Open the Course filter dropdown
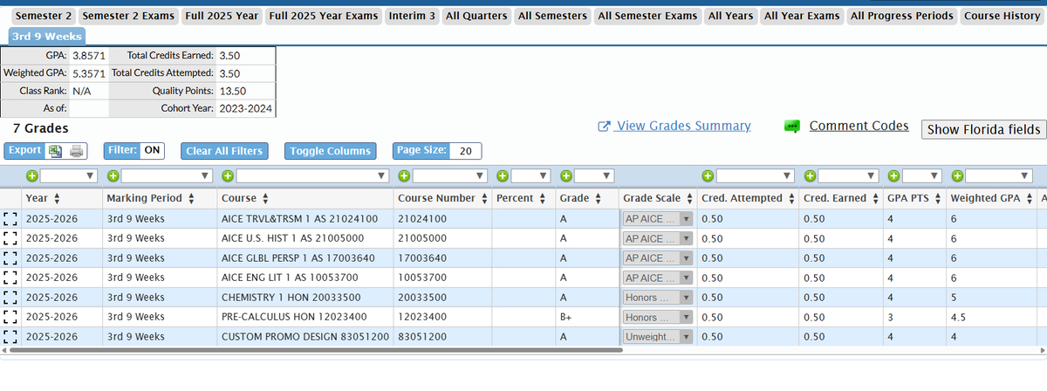 click(311, 175)
